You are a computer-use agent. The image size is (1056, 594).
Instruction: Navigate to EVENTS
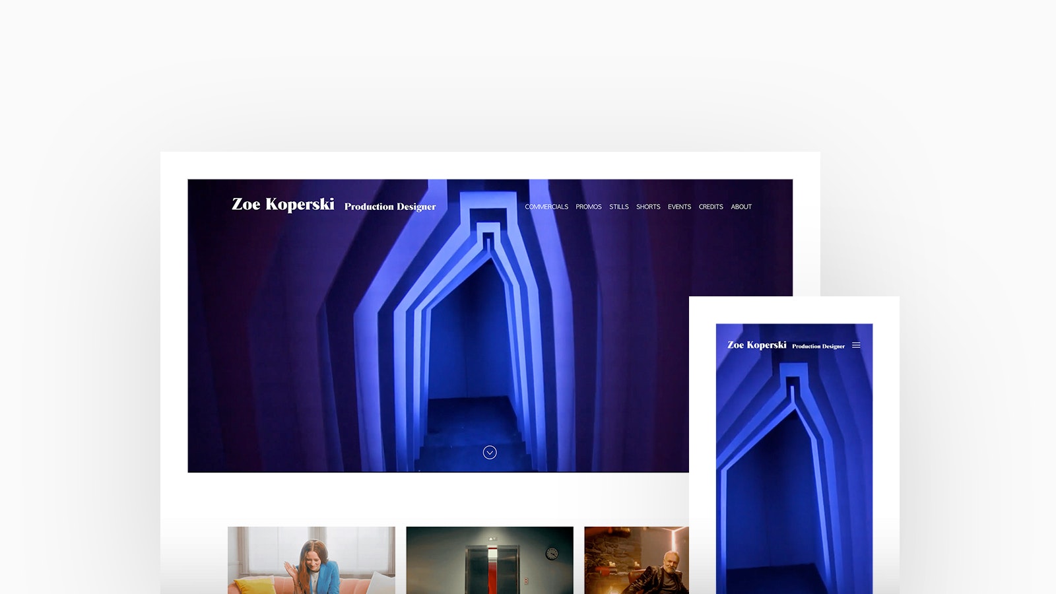tap(679, 207)
